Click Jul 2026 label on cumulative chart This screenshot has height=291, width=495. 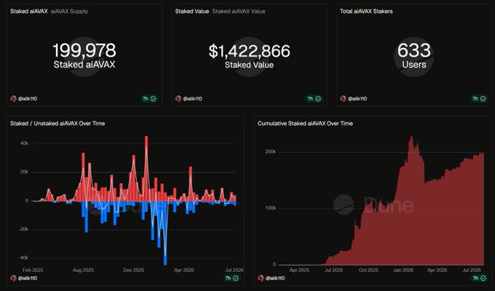point(472,270)
